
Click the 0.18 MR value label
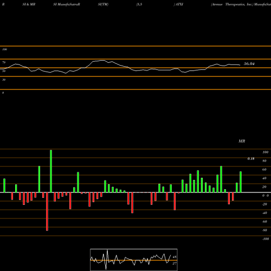click(x=251, y=159)
